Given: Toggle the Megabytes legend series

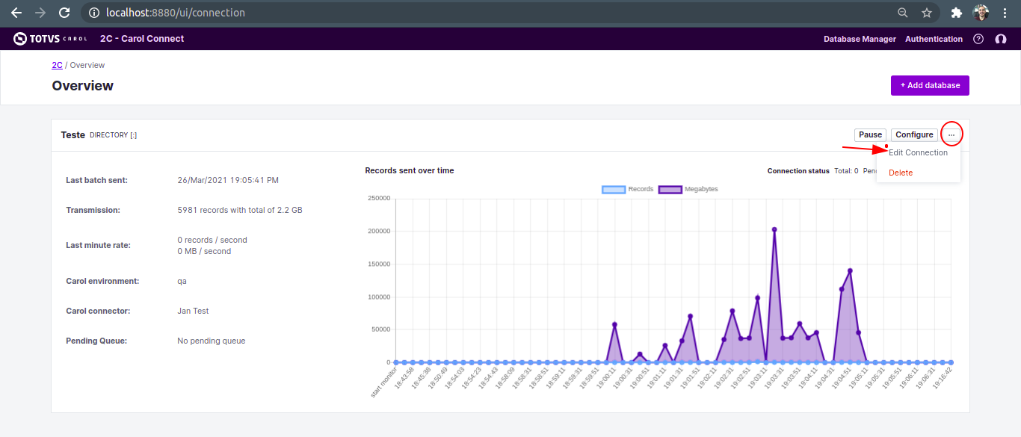Looking at the screenshot, I should tap(688, 190).
